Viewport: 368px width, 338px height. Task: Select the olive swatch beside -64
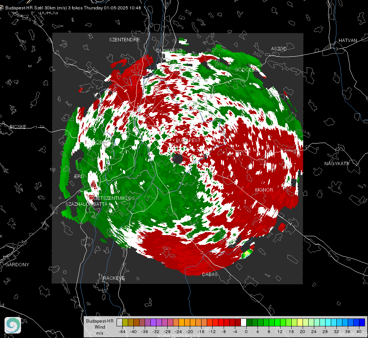(125, 322)
